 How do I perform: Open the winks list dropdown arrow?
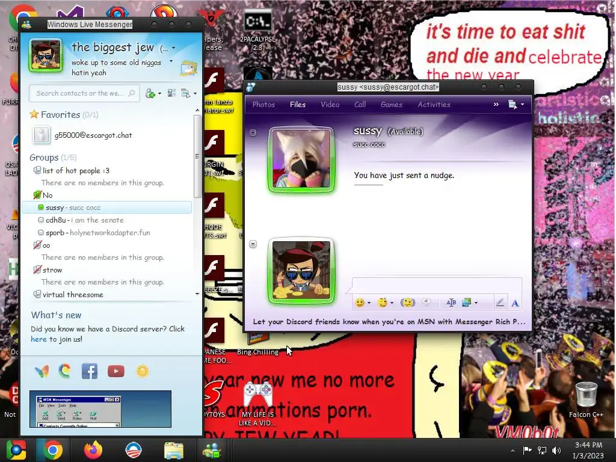[392, 303]
